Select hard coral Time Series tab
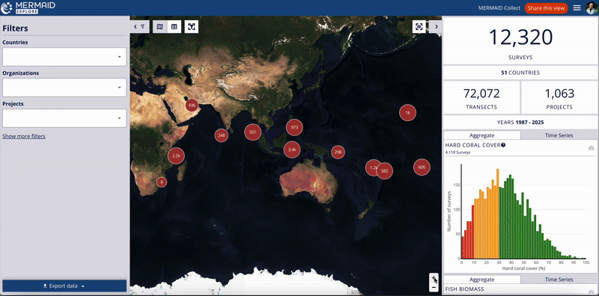Screen dimensions: 599x296 (x=559, y=135)
